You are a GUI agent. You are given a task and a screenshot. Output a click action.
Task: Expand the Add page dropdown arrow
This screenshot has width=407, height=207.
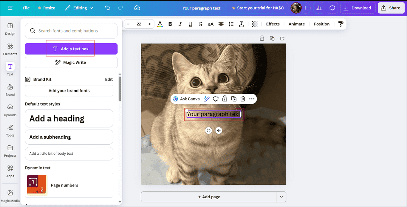[281, 197]
